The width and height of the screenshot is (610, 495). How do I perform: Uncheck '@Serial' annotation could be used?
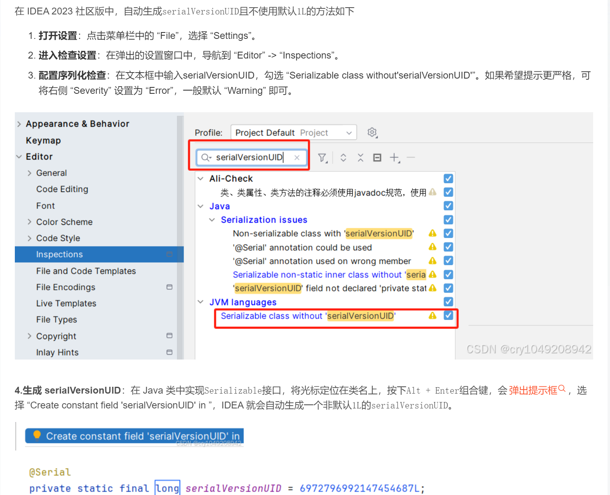pos(448,247)
